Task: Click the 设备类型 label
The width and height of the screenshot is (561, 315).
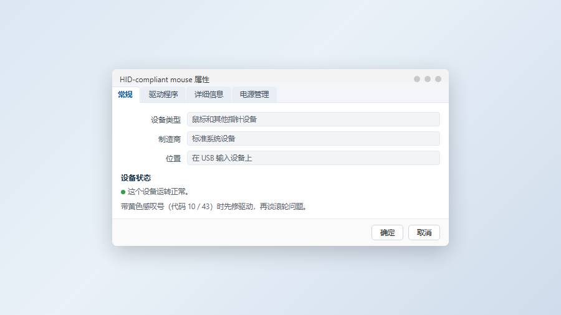Action: coord(166,120)
